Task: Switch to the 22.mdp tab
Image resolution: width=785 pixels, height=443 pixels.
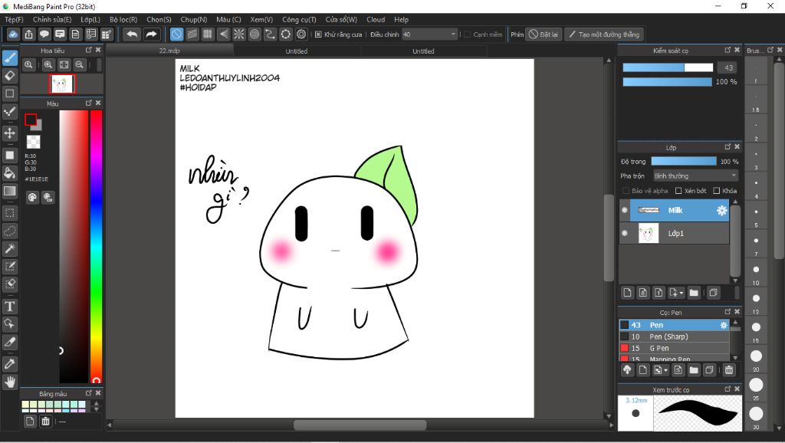Action: [x=169, y=51]
